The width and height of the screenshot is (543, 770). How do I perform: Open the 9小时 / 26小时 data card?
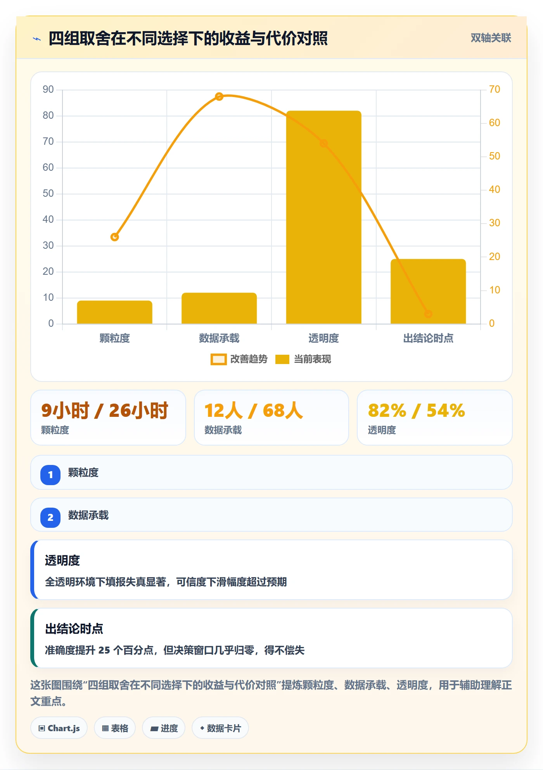click(108, 418)
